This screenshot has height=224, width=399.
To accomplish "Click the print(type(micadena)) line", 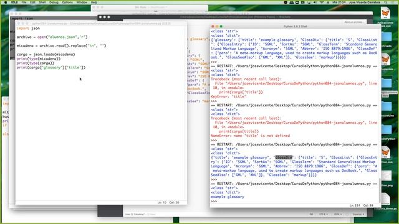I will (x=39, y=58).
